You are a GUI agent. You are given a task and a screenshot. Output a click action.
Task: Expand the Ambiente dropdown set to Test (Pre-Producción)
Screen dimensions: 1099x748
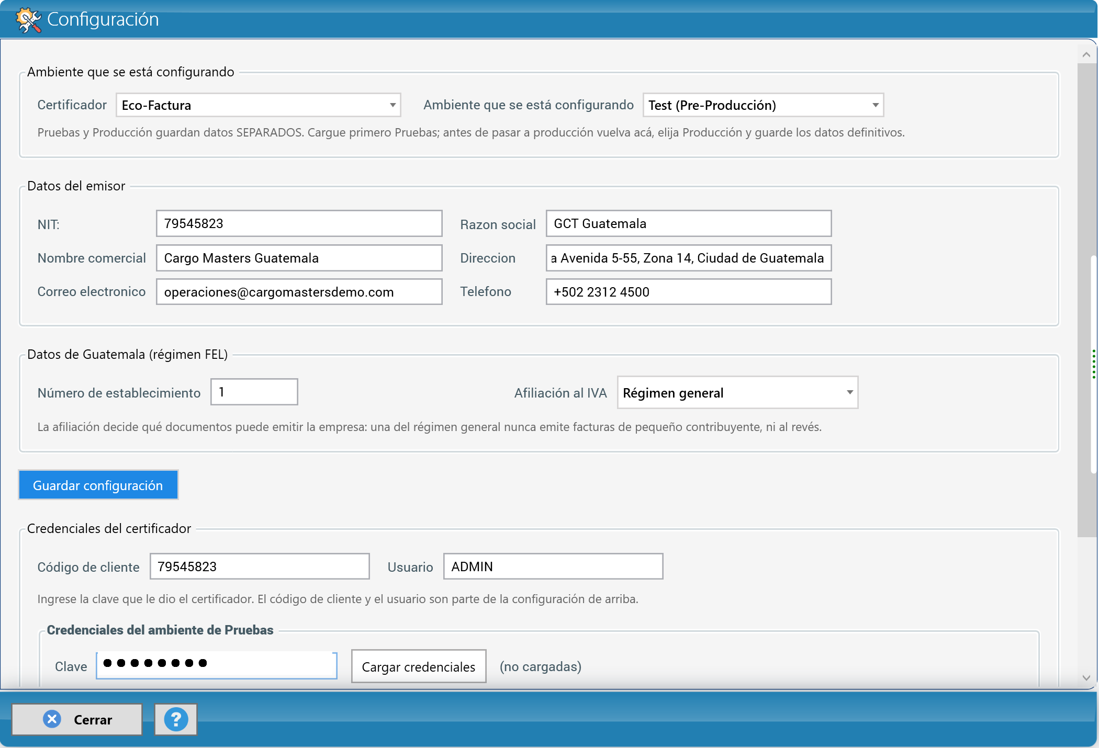(763, 105)
